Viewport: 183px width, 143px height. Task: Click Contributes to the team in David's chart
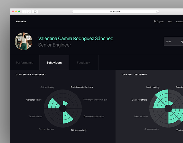click(x=81, y=87)
